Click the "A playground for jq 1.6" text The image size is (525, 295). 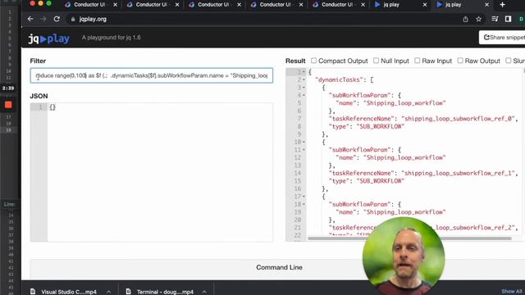click(112, 38)
